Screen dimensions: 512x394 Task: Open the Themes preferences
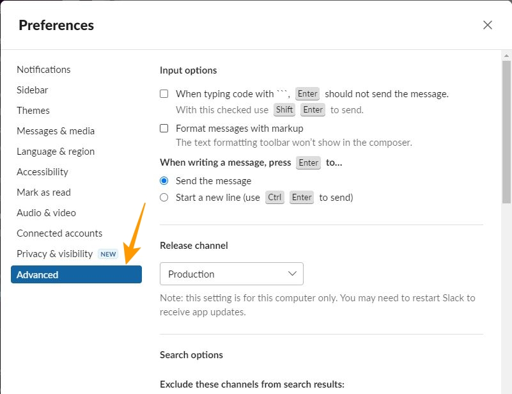[x=33, y=111]
